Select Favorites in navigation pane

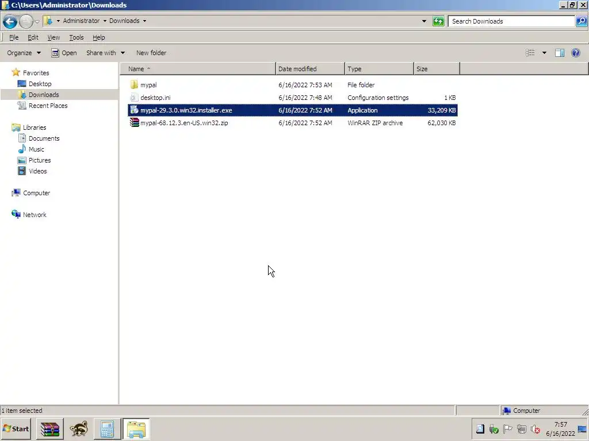(x=30, y=73)
